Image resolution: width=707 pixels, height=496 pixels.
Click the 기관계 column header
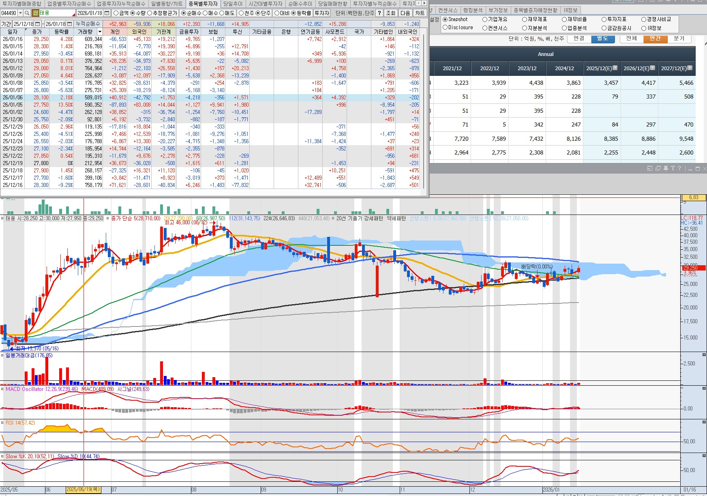163,32
